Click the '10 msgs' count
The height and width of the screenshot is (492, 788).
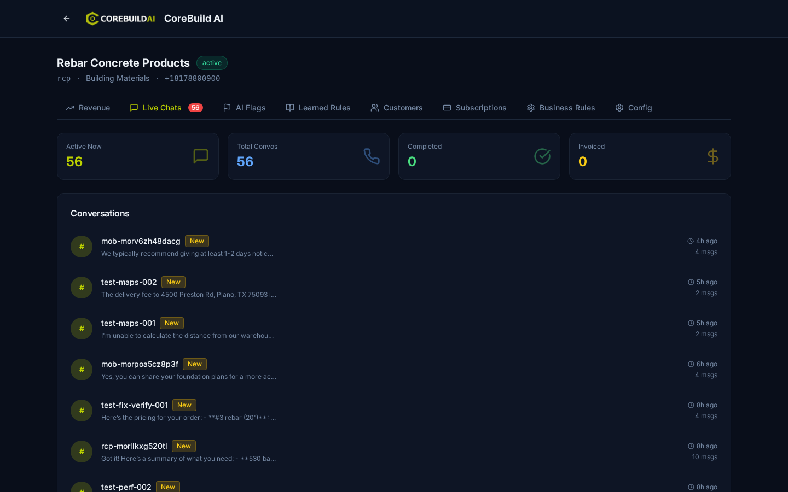(705, 457)
